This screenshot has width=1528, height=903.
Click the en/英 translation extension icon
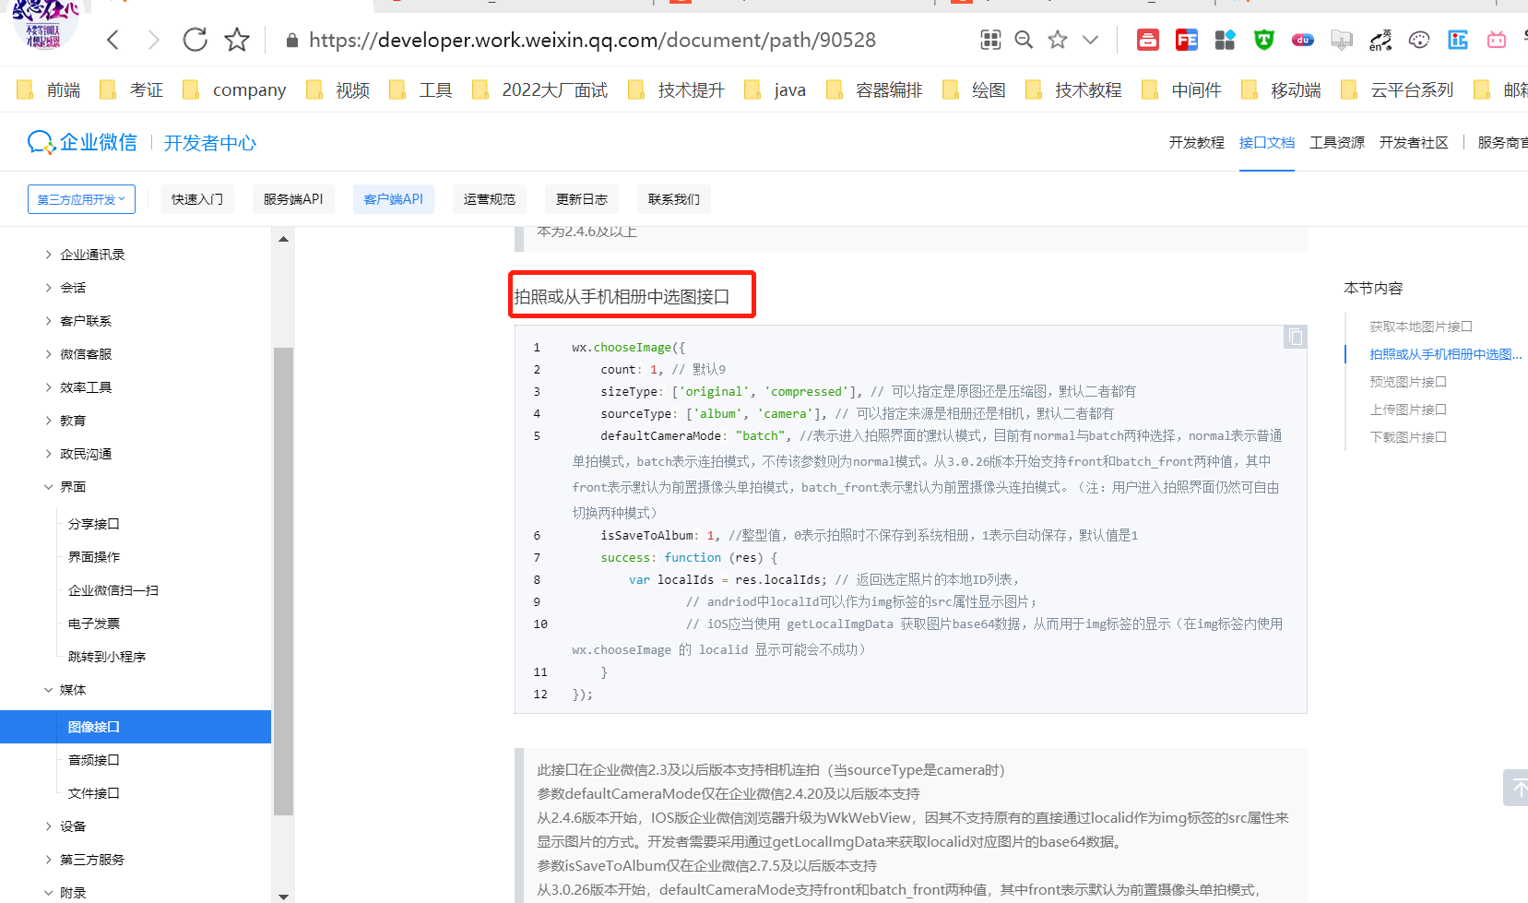pos(1380,40)
